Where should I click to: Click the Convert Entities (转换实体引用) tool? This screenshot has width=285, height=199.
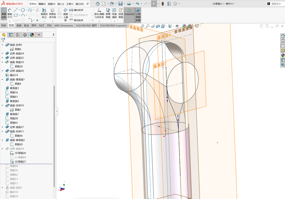[52, 13]
